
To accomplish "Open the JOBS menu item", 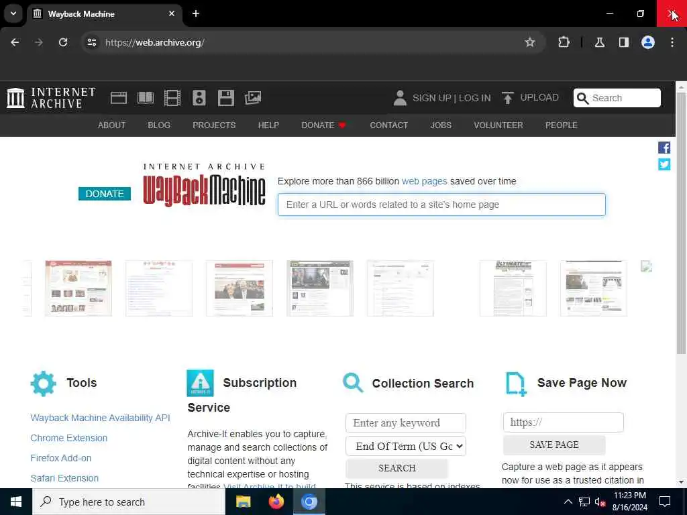I will pyautogui.click(x=441, y=125).
